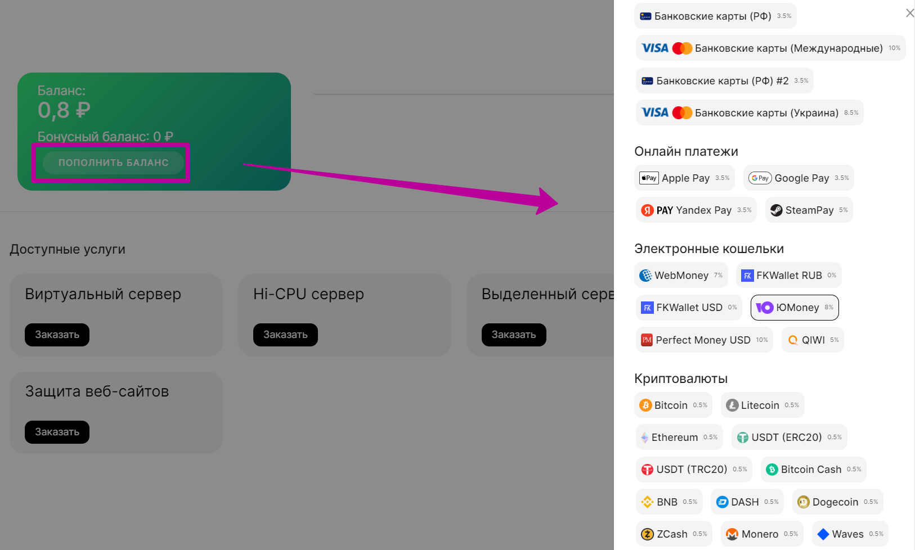Order Выделенный сервер service
Viewport: 915px width, 550px height.
[514, 335]
